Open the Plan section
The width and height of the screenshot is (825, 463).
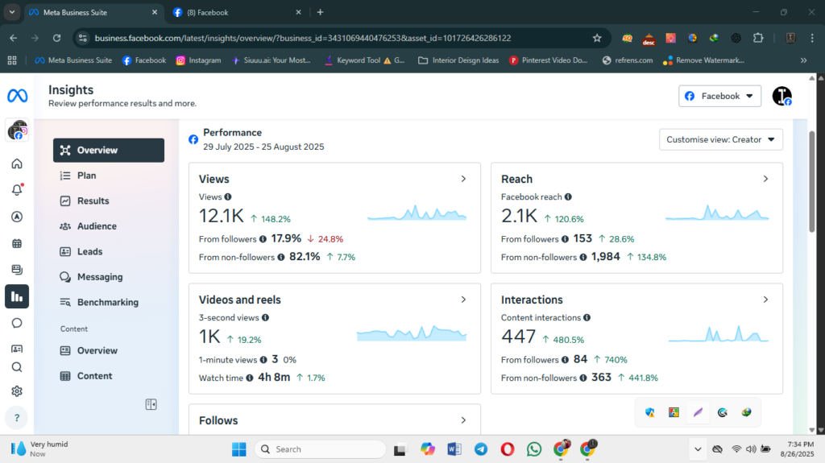109,176
